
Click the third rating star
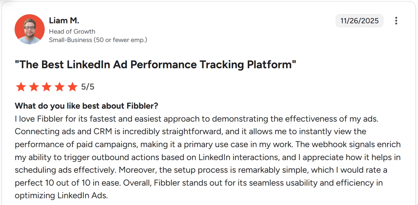pos(47,87)
